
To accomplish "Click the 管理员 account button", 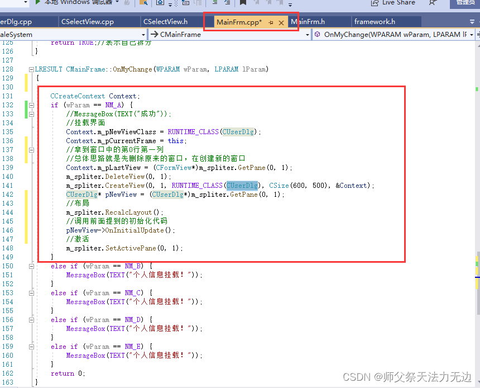I will click(x=464, y=3).
